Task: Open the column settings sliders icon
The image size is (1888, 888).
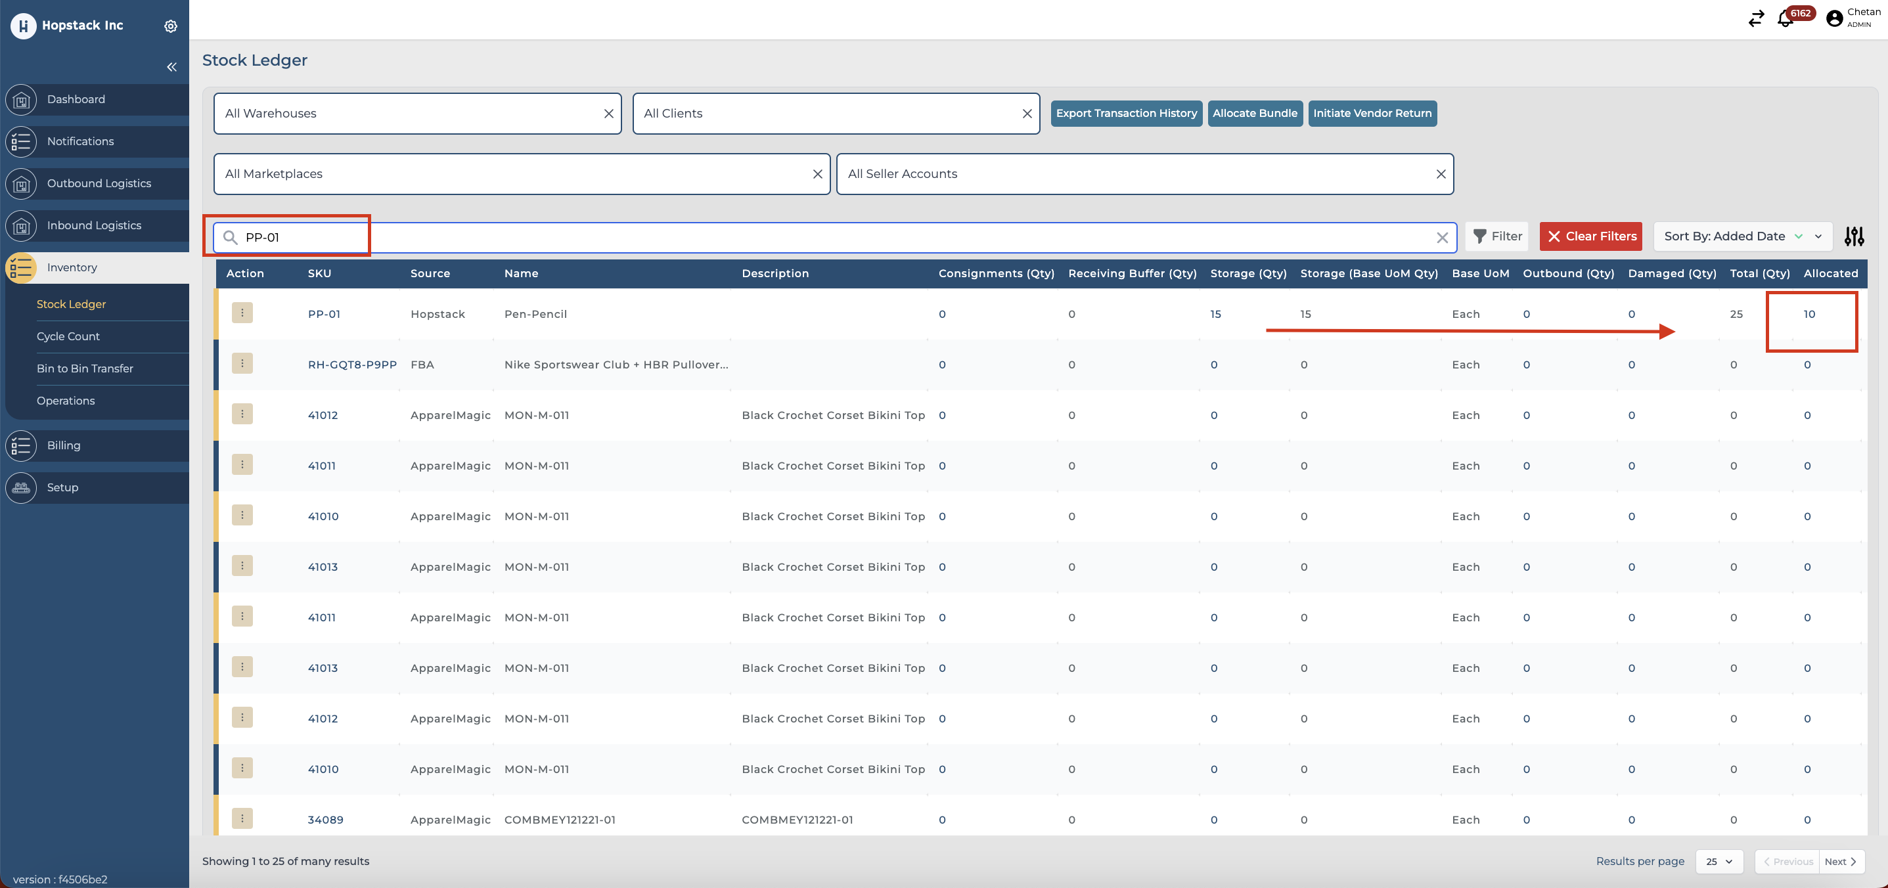Action: click(1854, 236)
